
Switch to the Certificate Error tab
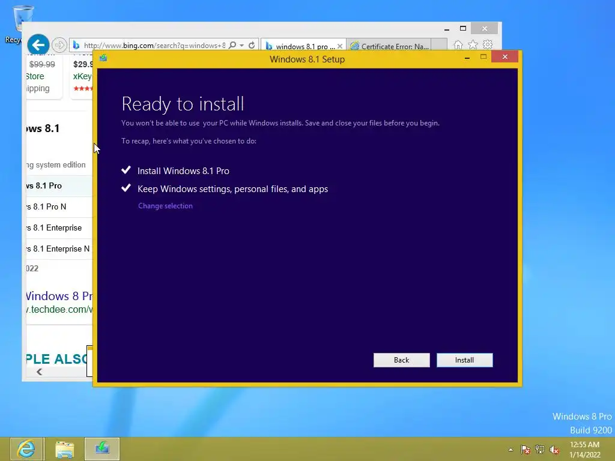pos(390,46)
